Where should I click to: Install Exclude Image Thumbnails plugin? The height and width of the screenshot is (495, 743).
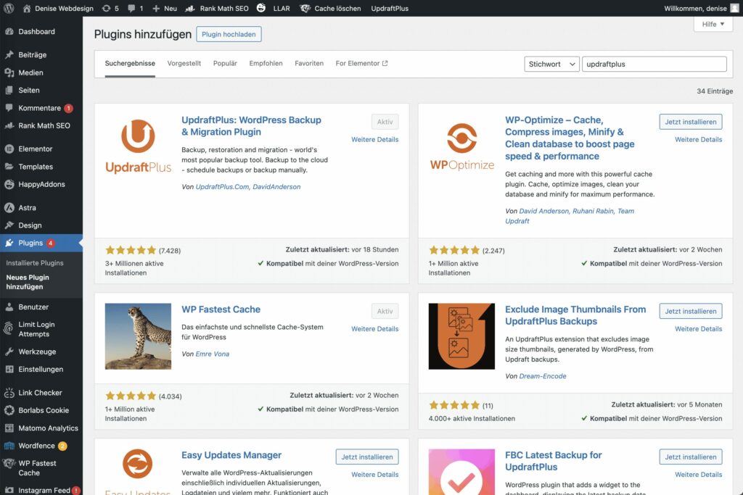(x=691, y=311)
